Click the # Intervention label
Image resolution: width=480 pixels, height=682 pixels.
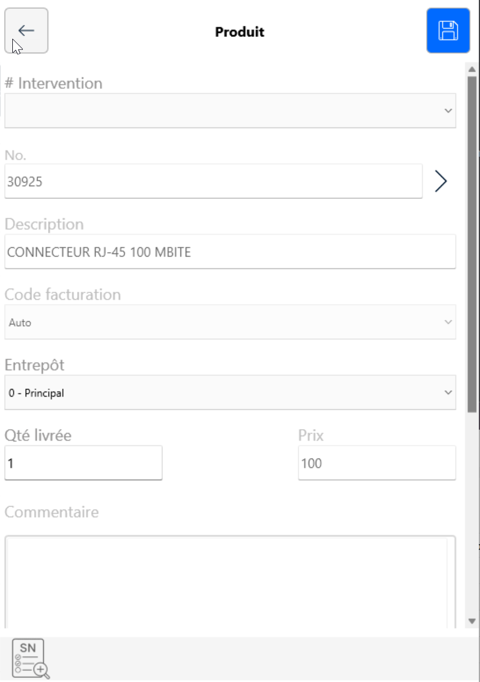[x=53, y=83]
